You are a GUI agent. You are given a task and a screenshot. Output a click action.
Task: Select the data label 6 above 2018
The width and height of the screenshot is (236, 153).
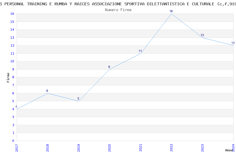point(47,91)
